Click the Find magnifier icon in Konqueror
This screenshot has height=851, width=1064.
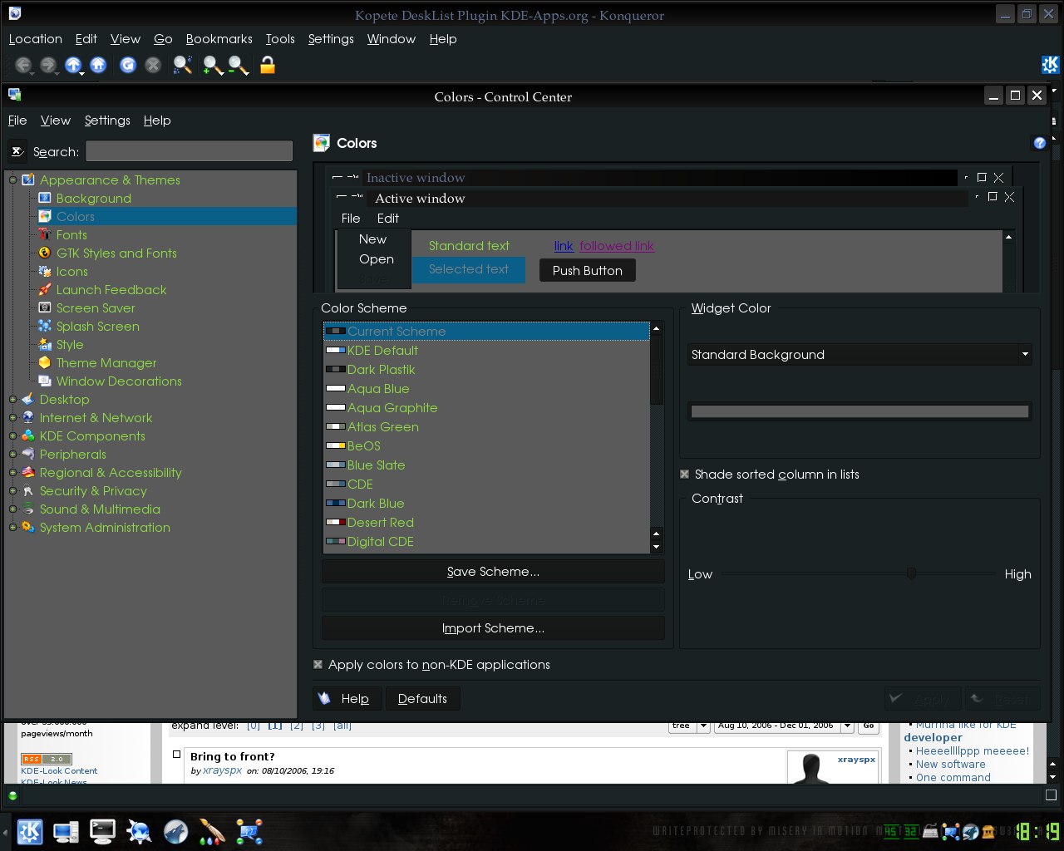(x=182, y=65)
